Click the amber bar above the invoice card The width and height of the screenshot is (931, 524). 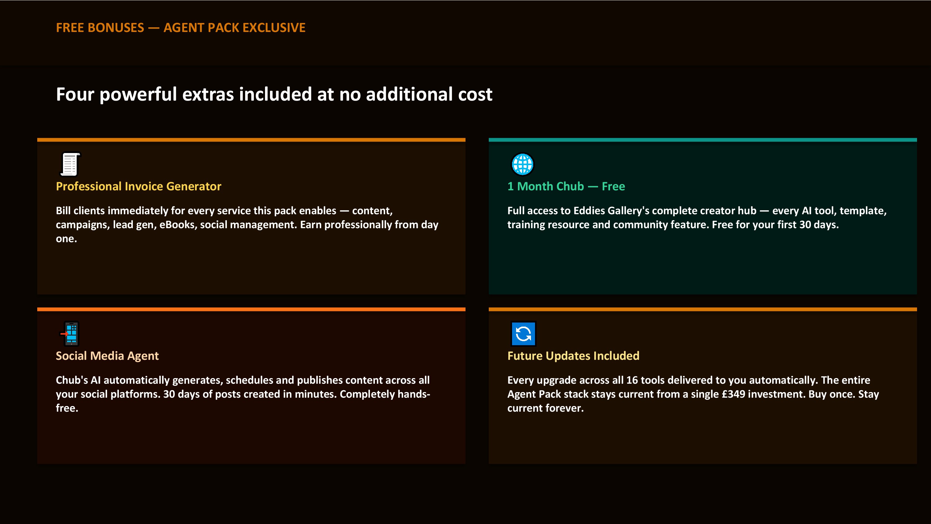(251, 140)
